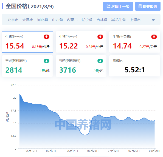The width and height of the screenshot is (163, 157).
Task: Click the 14.74 price value
Action: point(122,46)
